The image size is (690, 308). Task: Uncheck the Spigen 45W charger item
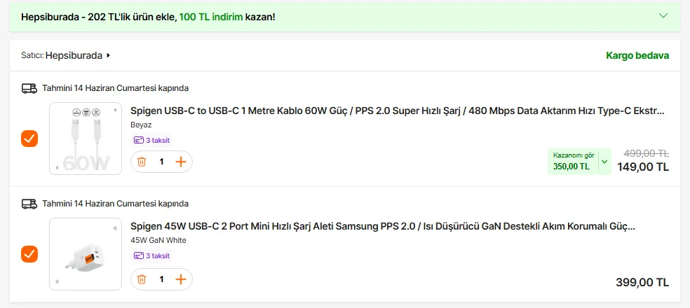[29, 253]
